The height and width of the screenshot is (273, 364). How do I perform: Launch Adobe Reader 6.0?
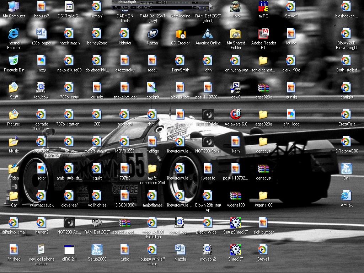[x=263, y=34]
